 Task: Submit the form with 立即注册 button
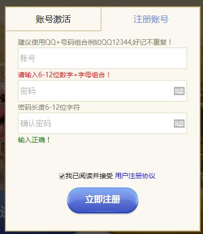pyautogui.click(x=103, y=200)
